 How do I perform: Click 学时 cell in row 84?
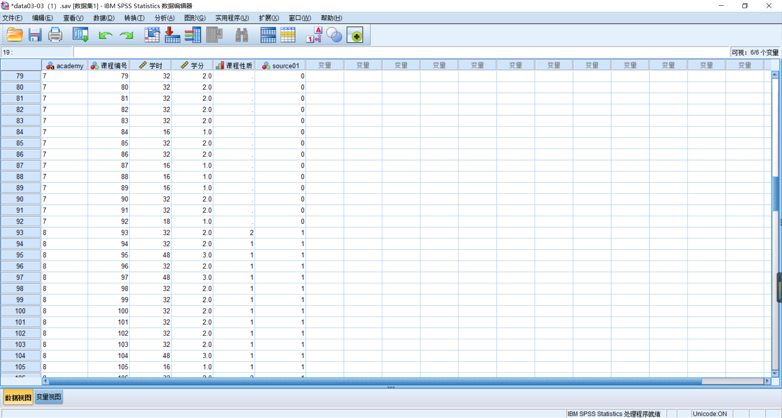(x=150, y=132)
